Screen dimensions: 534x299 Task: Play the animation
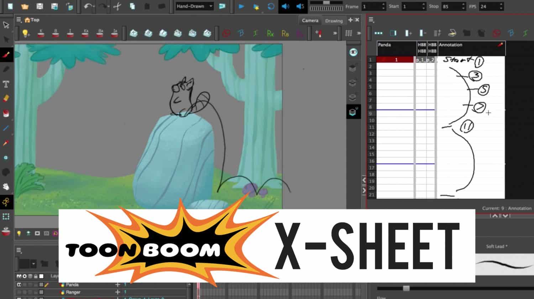click(241, 6)
